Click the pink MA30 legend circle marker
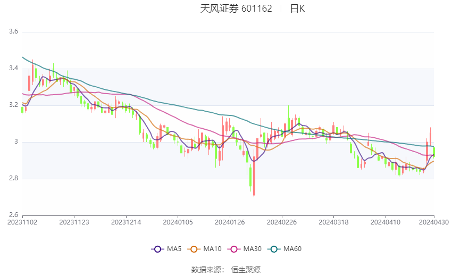 tap(233, 249)
